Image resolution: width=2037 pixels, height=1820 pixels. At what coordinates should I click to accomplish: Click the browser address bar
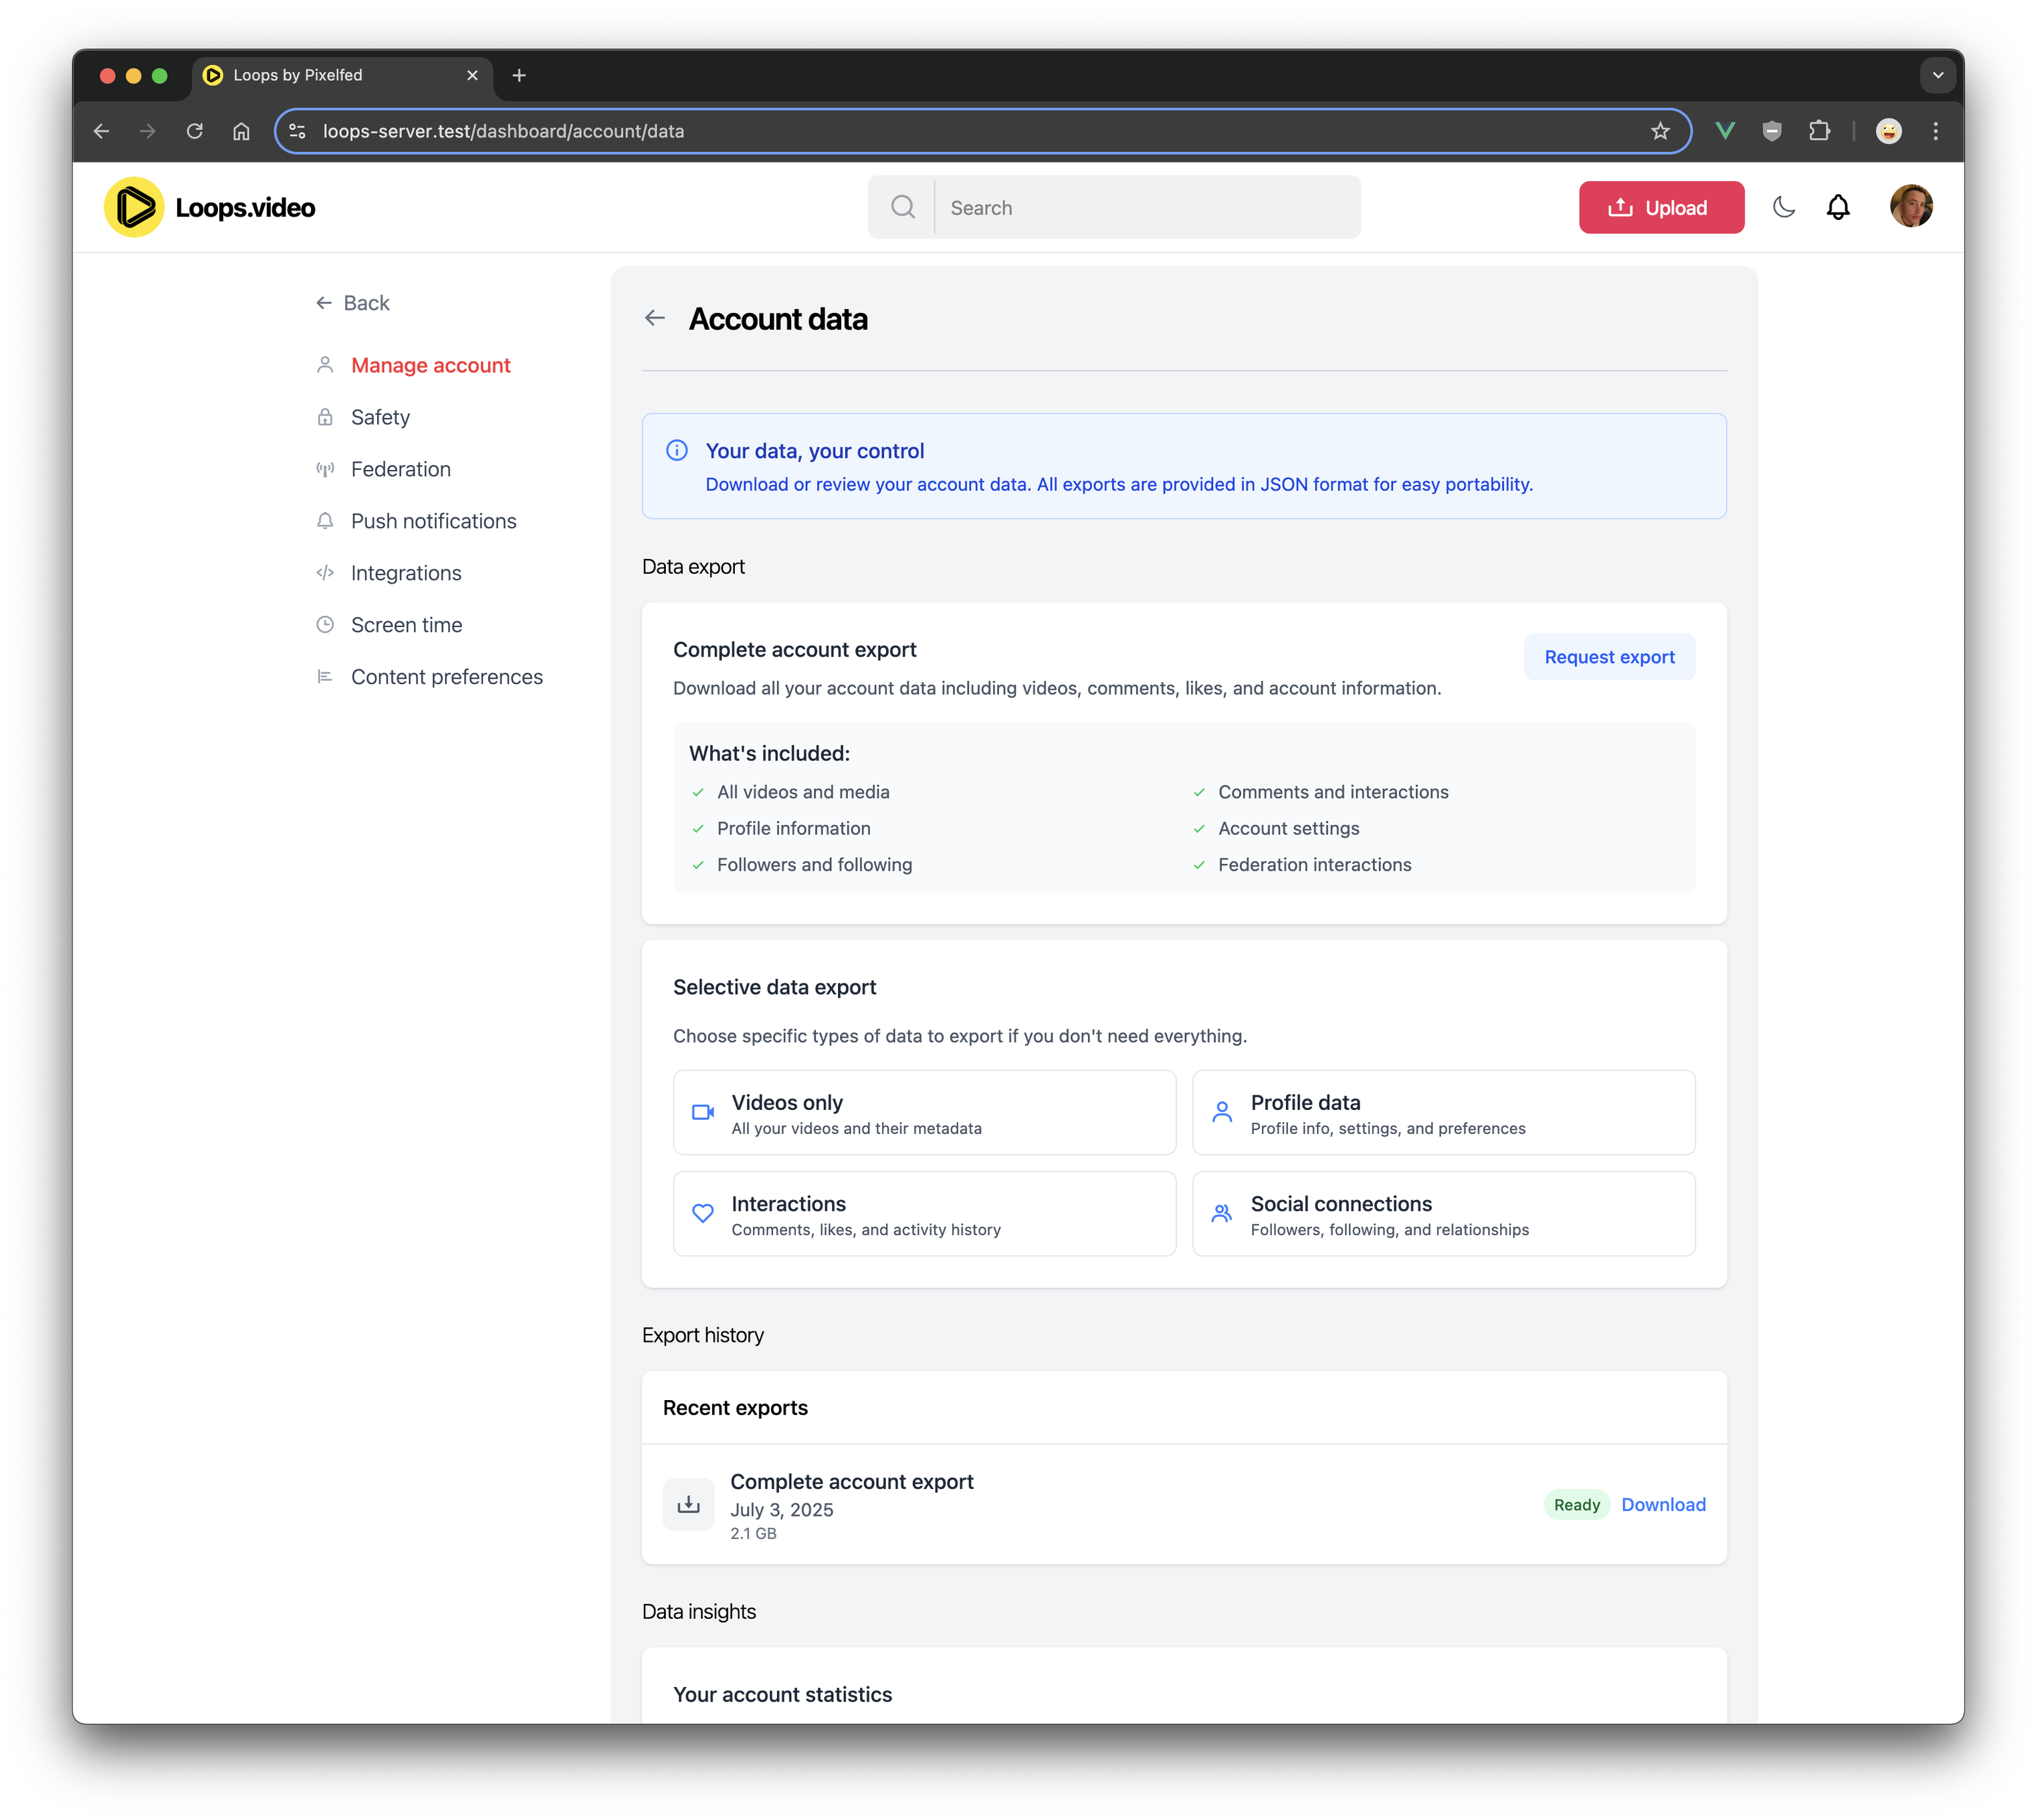(x=983, y=131)
